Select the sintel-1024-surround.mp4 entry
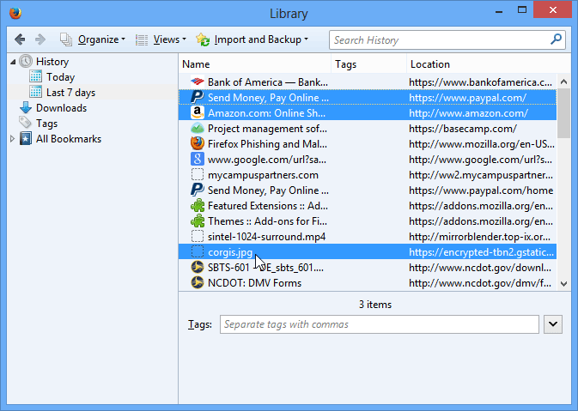578x411 pixels. [368, 237]
